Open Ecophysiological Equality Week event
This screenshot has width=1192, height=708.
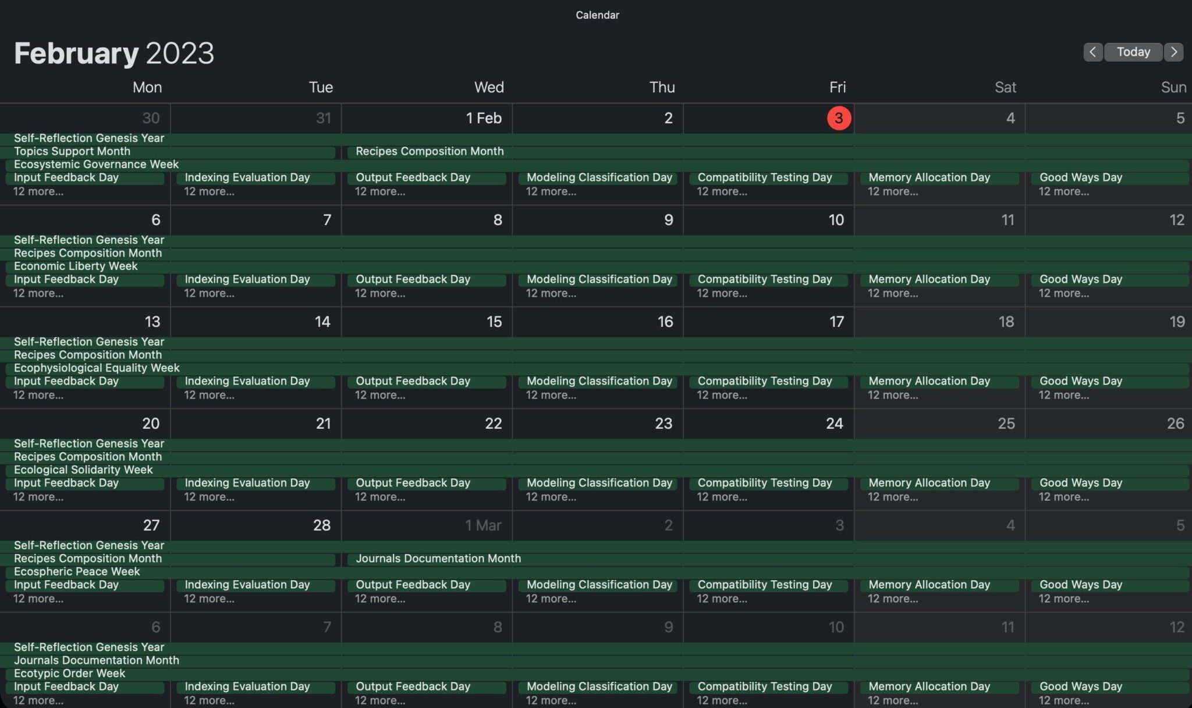(97, 368)
